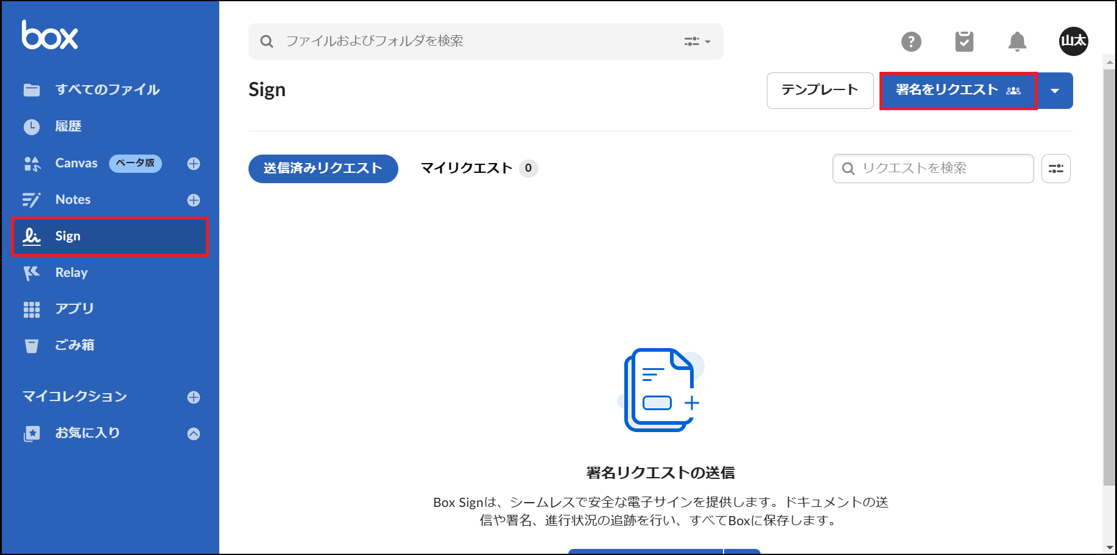This screenshot has width=1117, height=555.
Task: Click the テンプレート button
Action: click(x=820, y=91)
